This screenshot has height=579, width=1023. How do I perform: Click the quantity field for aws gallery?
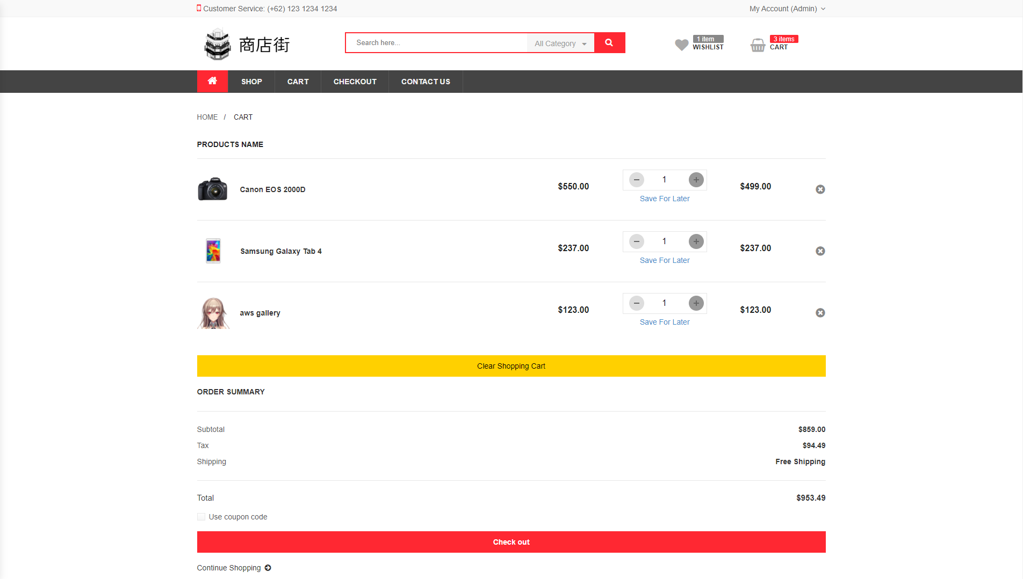[665, 303]
